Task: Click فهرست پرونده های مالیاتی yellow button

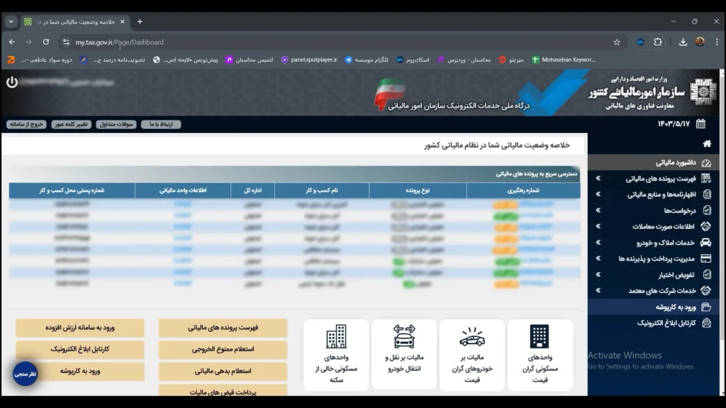Action: click(223, 327)
